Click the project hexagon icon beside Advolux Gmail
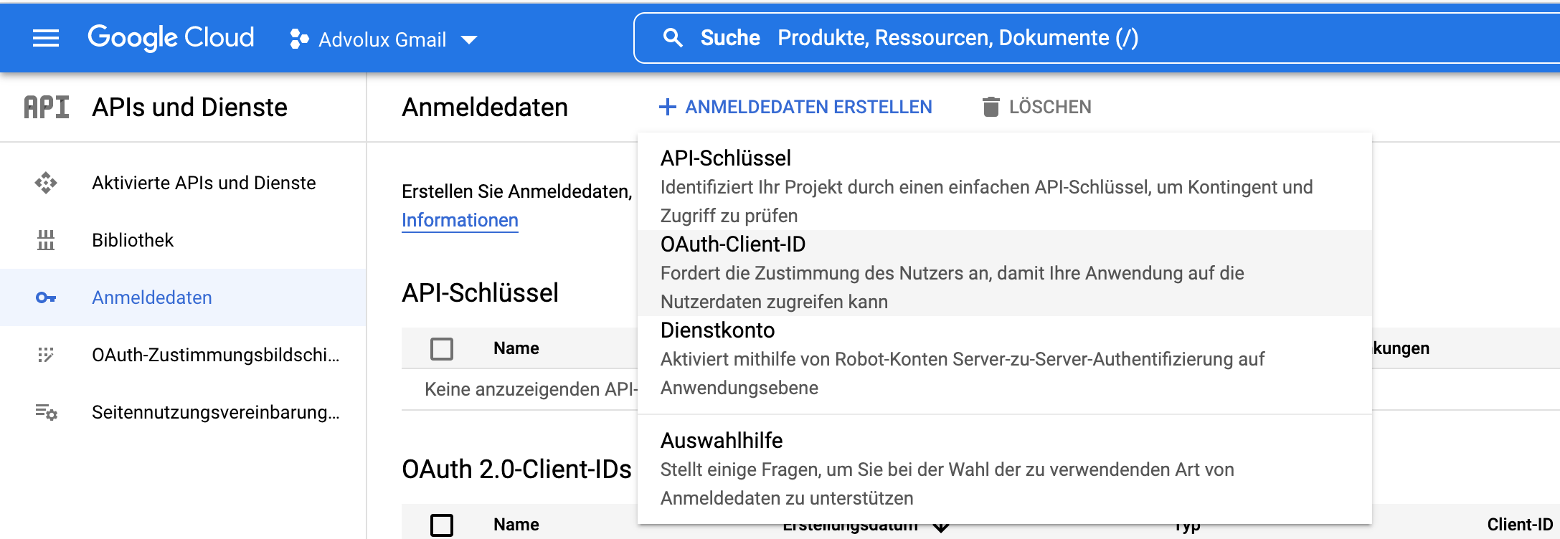The height and width of the screenshot is (539, 1560). point(299,39)
